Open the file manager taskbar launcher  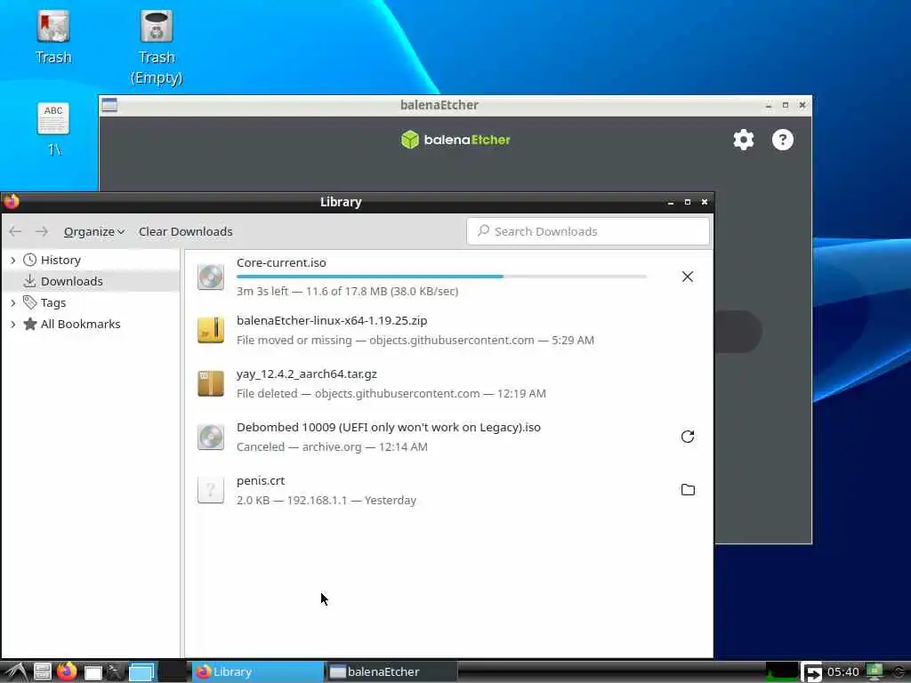point(42,672)
